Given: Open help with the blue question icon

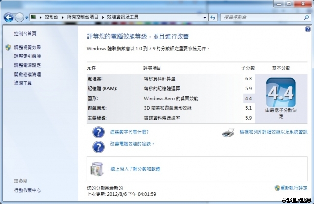Looking at the screenshot, I should pos(308,29).
